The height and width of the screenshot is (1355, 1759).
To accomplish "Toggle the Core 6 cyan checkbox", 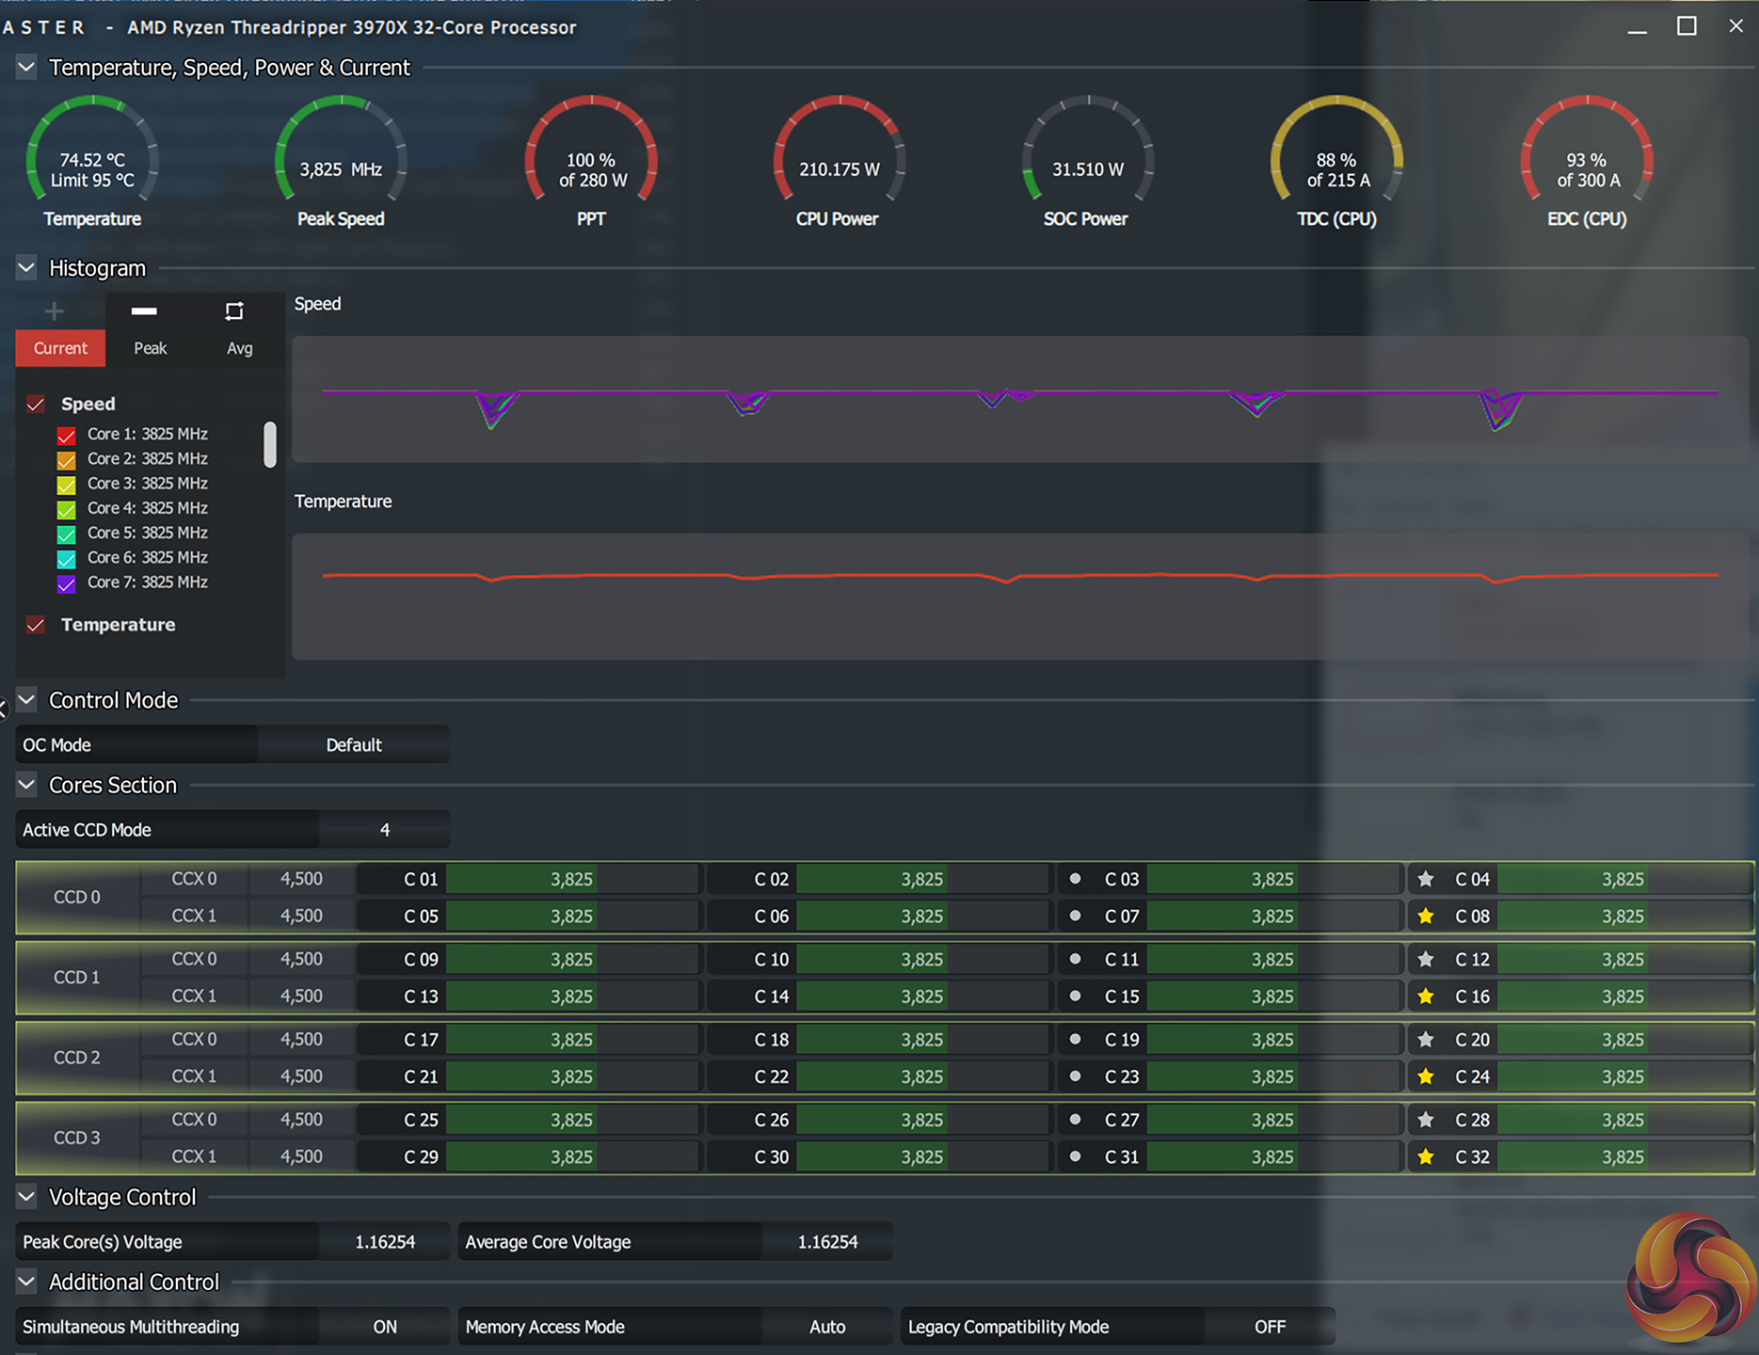I will point(66,559).
